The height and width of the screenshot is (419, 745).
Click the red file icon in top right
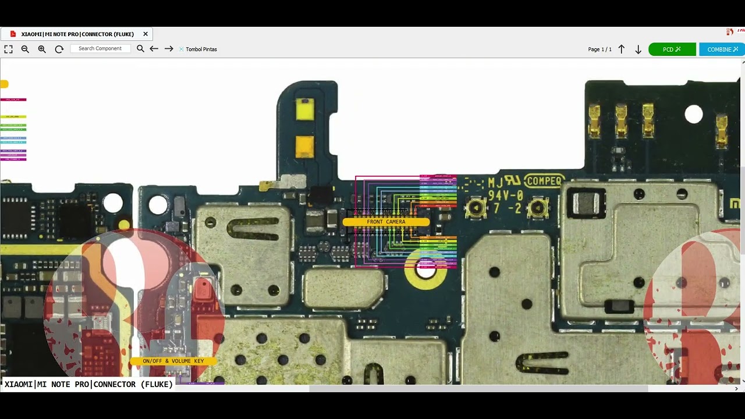pyautogui.click(x=730, y=32)
